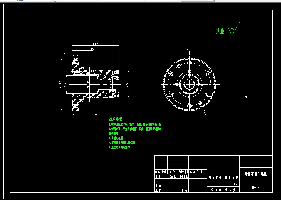Select drawing number 00-02
This screenshot has height=200, width=281.
(x=255, y=188)
